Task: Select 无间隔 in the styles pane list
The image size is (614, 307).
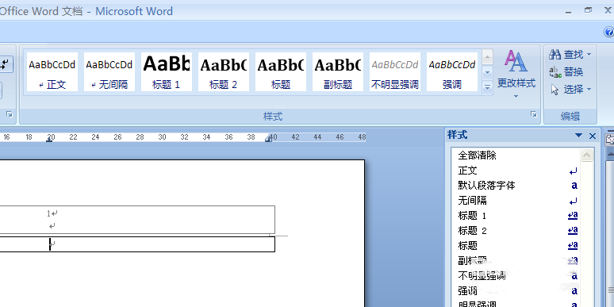Action: click(x=516, y=201)
